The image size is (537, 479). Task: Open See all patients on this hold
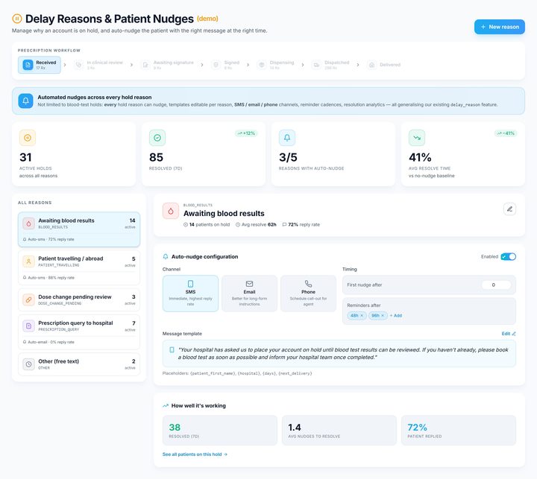coord(195,454)
